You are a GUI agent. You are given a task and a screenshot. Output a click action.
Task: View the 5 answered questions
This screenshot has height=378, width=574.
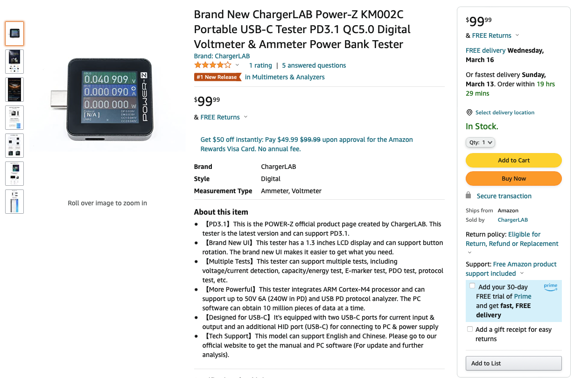pos(314,65)
